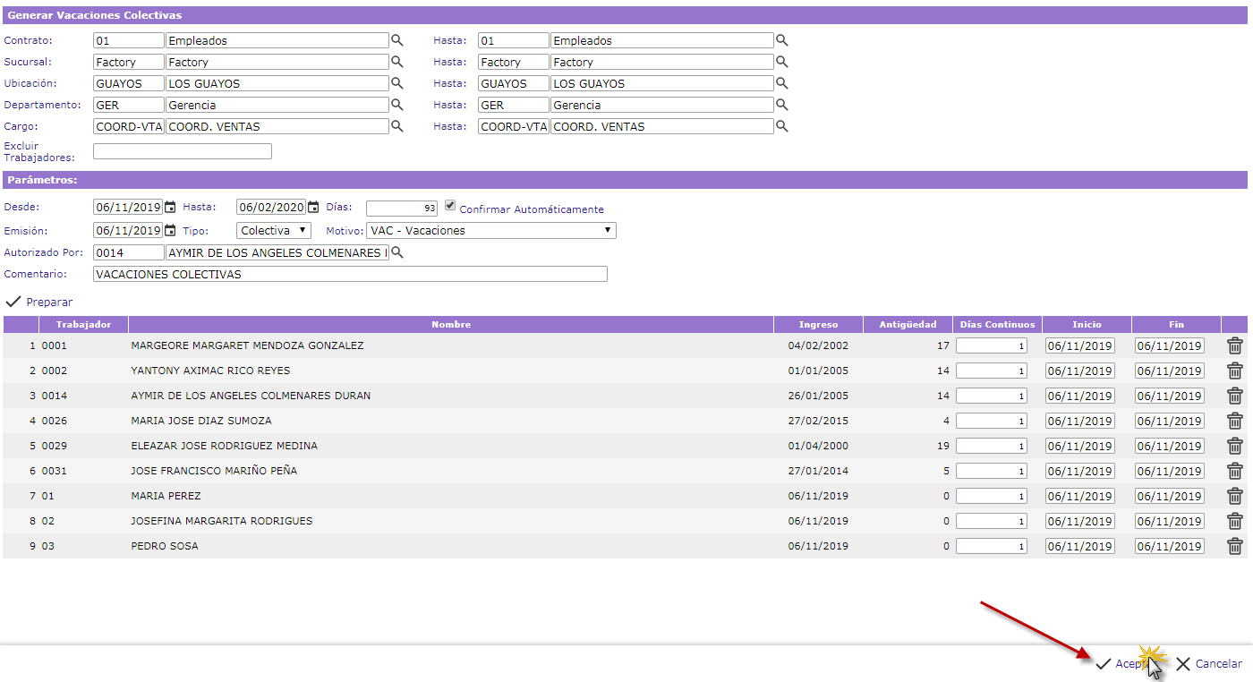Click trash icon for Pedro Sosa row
Viewport: 1253px width, 682px height.
click(1234, 546)
